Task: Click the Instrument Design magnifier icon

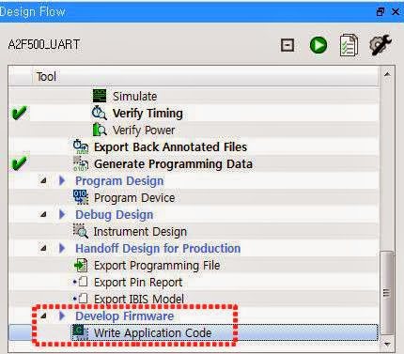Action: coord(81,231)
